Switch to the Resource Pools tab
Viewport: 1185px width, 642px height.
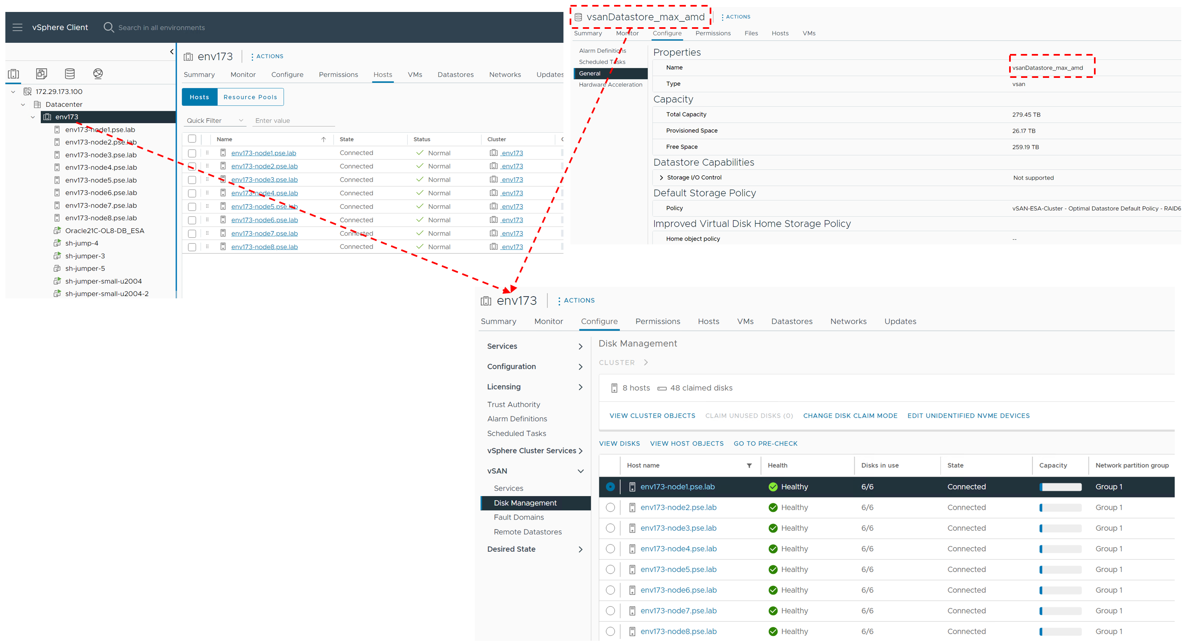click(x=250, y=97)
